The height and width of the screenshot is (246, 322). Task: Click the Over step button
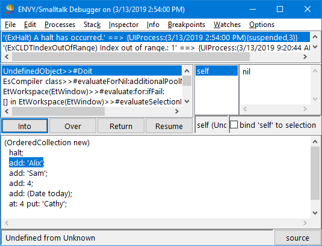(x=73, y=126)
